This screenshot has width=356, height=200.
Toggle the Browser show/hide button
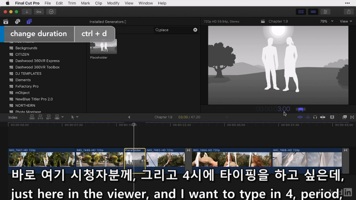click(301, 12)
